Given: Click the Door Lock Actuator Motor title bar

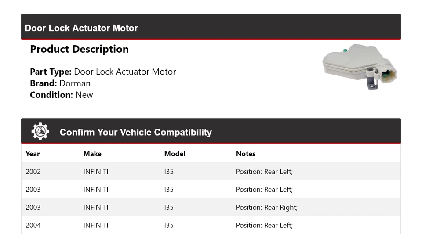Looking at the screenshot, I should click(x=81, y=28).
